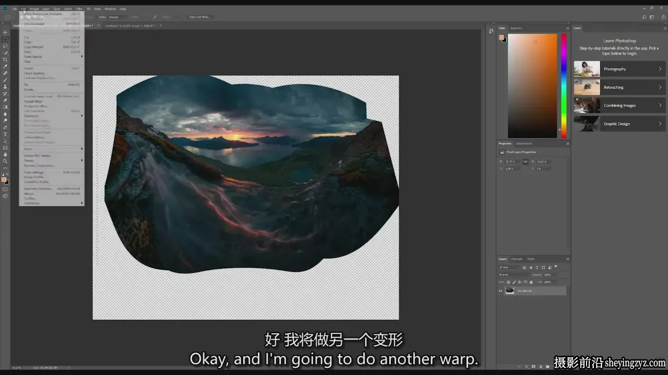
Task: Add a layer mask from Layers panel
Action: point(533,367)
